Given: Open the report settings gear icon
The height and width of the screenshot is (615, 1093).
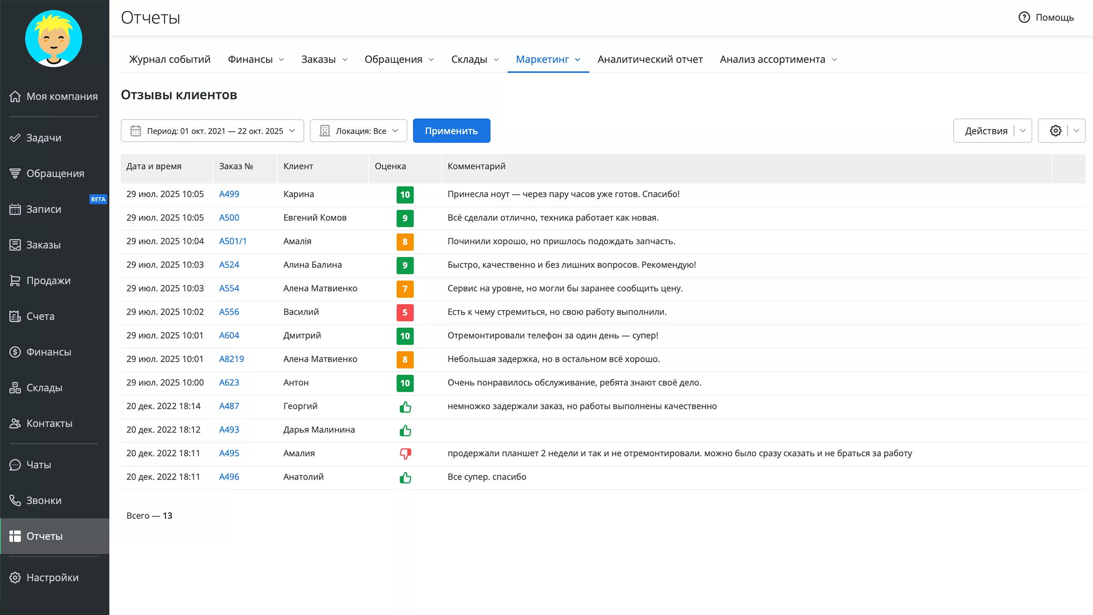Looking at the screenshot, I should (x=1055, y=131).
